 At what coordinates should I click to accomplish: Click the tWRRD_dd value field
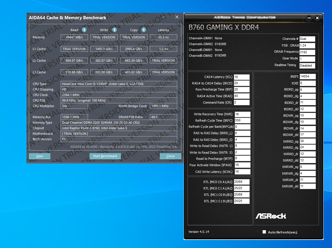[x=308, y=160]
